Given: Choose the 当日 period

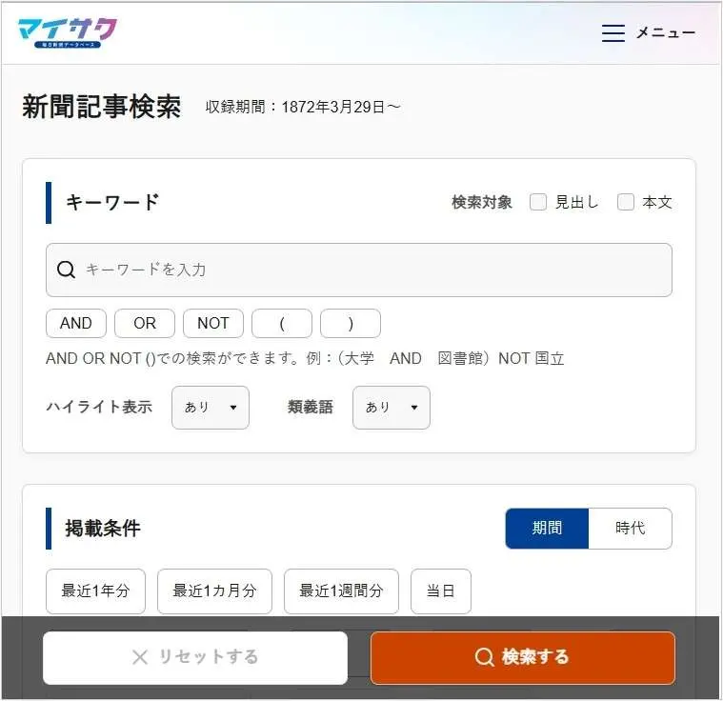Looking at the screenshot, I should (441, 591).
